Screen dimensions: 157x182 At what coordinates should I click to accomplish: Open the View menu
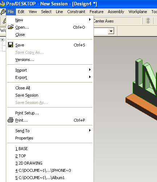[33, 12]
